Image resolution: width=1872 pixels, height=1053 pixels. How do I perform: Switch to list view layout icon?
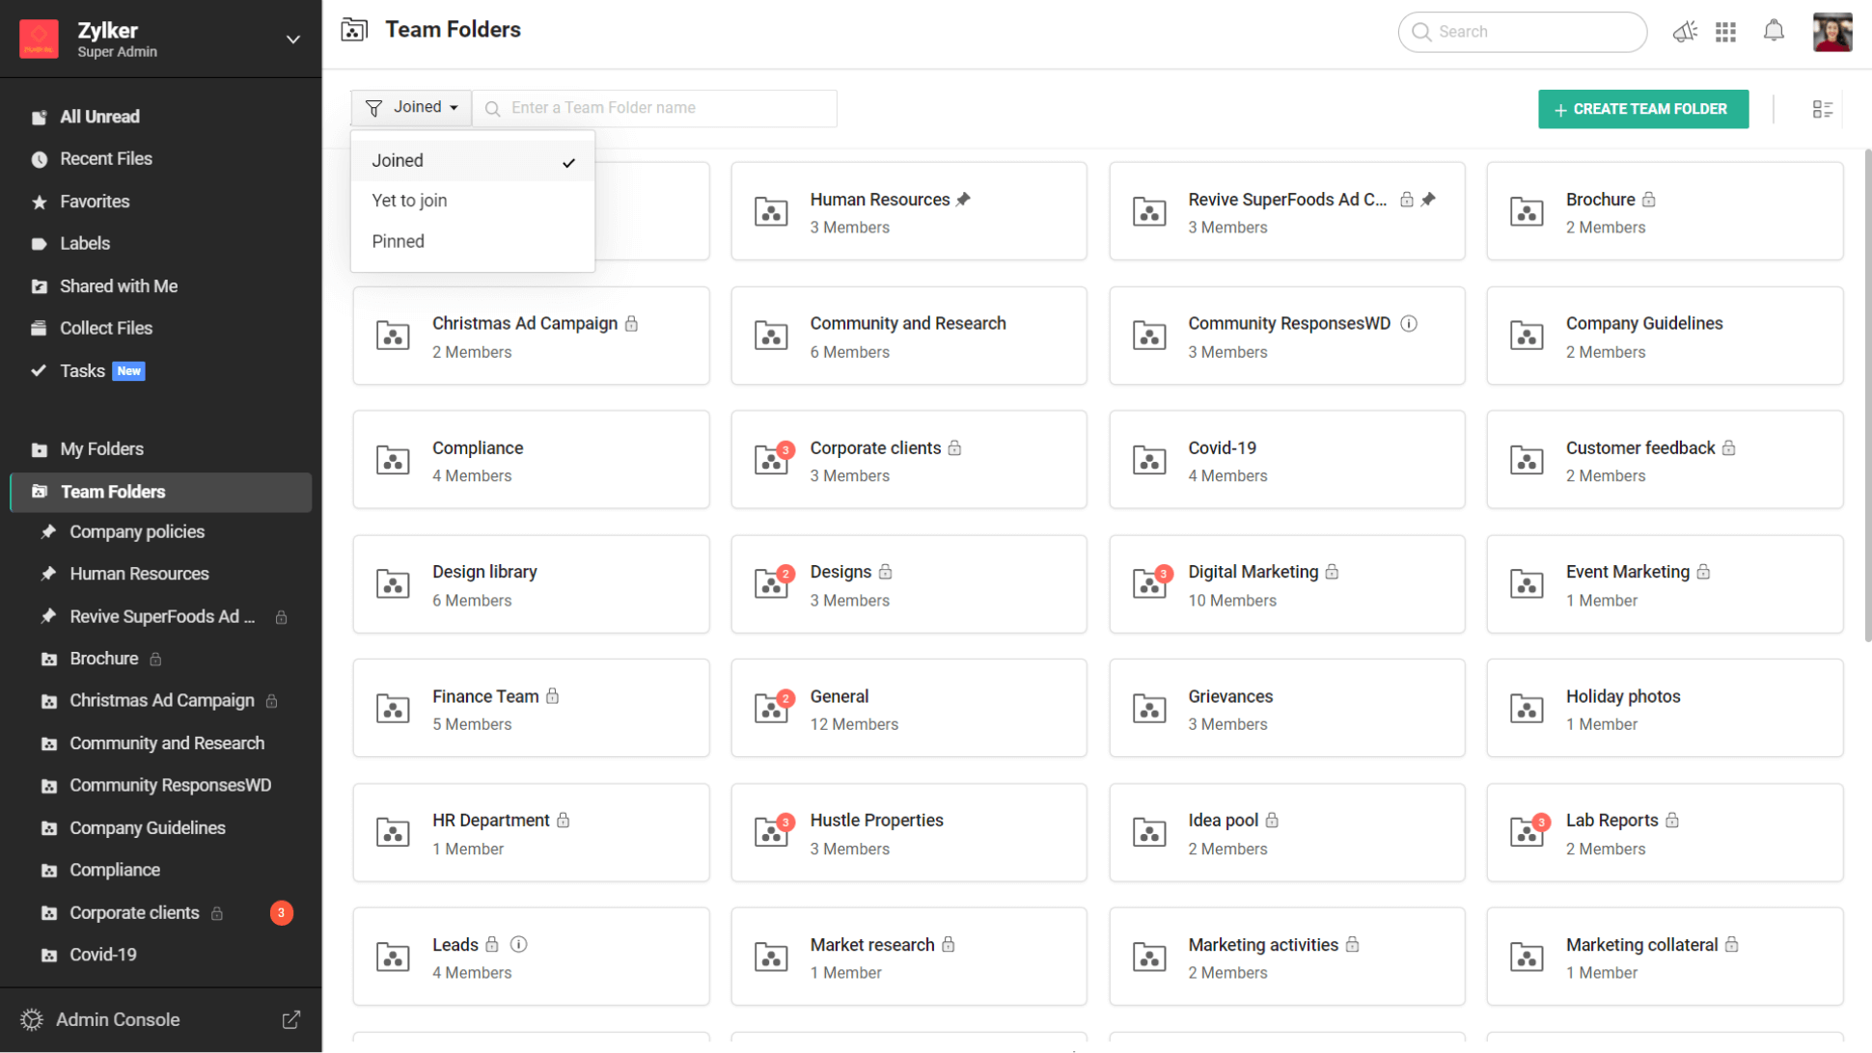pyautogui.click(x=1822, y=109)
